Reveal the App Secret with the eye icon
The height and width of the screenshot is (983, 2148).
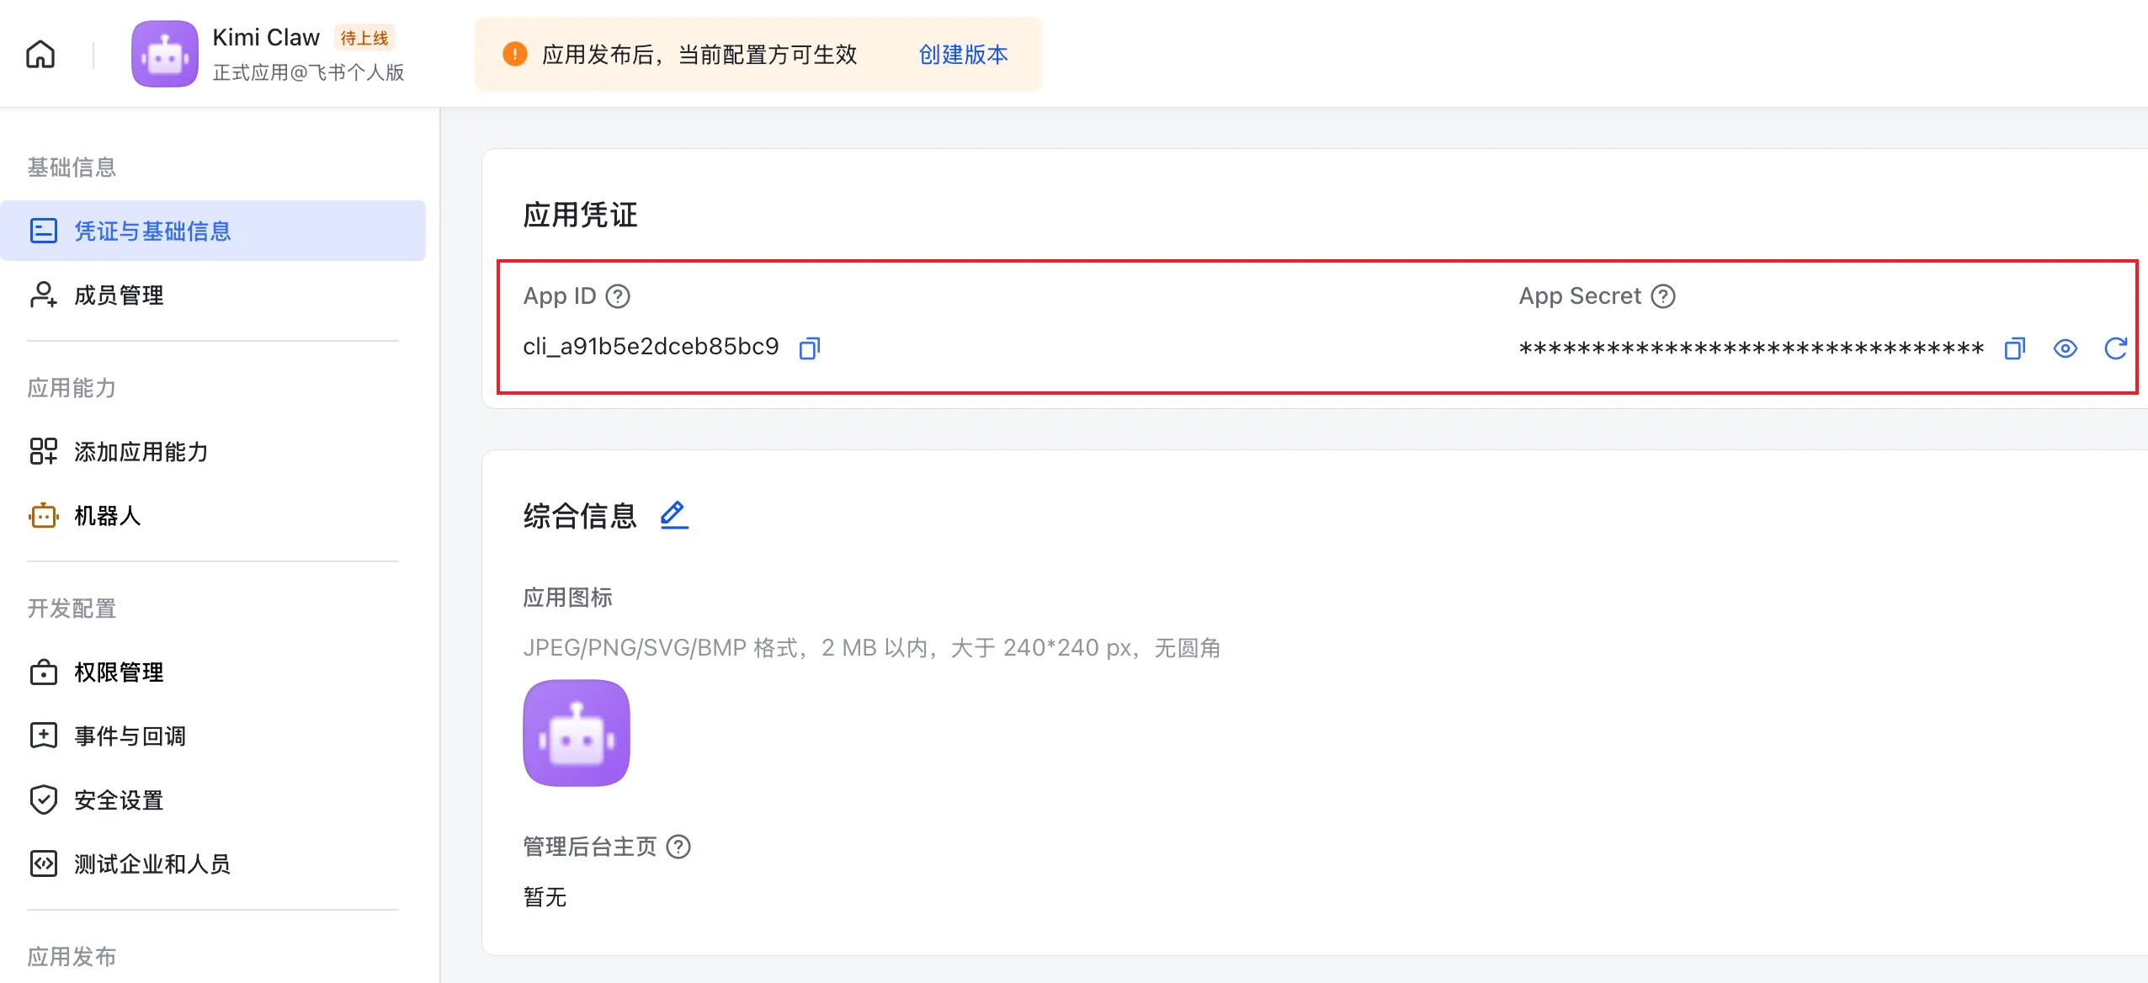2065,348
